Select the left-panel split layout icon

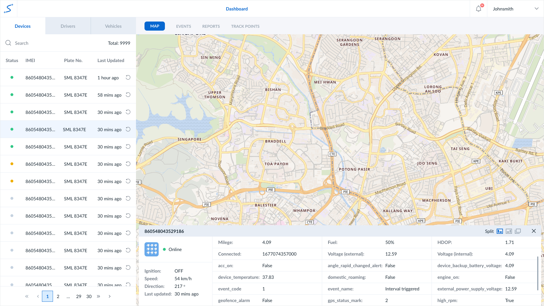(x=500, y=231)
